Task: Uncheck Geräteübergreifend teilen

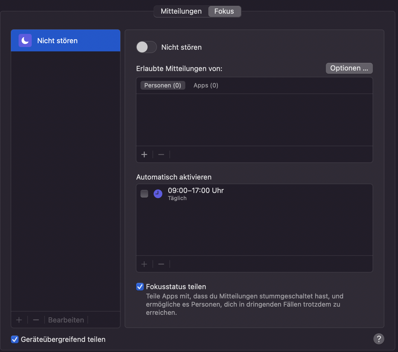Action: [15, 339]
